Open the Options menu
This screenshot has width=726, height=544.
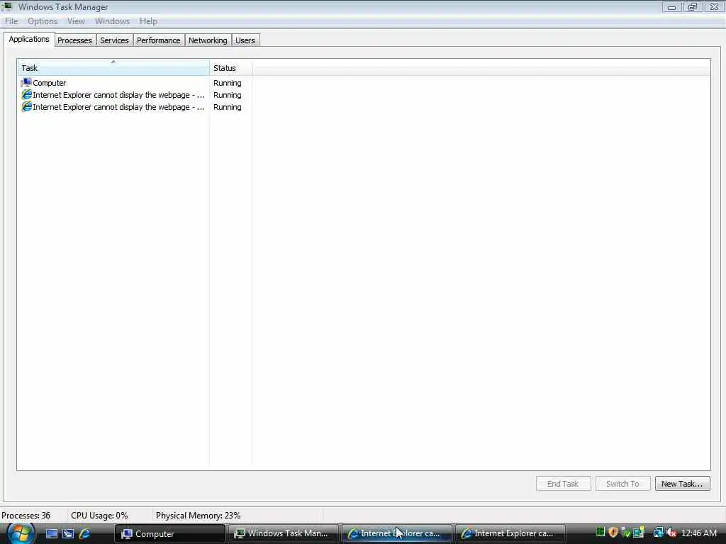[42, 21]
